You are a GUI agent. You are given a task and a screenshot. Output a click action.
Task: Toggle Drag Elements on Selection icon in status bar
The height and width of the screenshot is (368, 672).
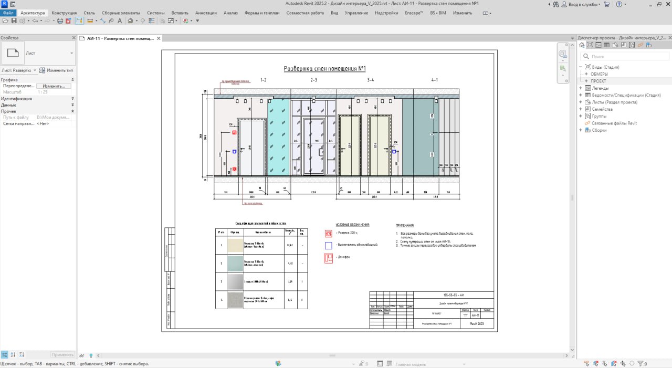(x=623, y=364)
